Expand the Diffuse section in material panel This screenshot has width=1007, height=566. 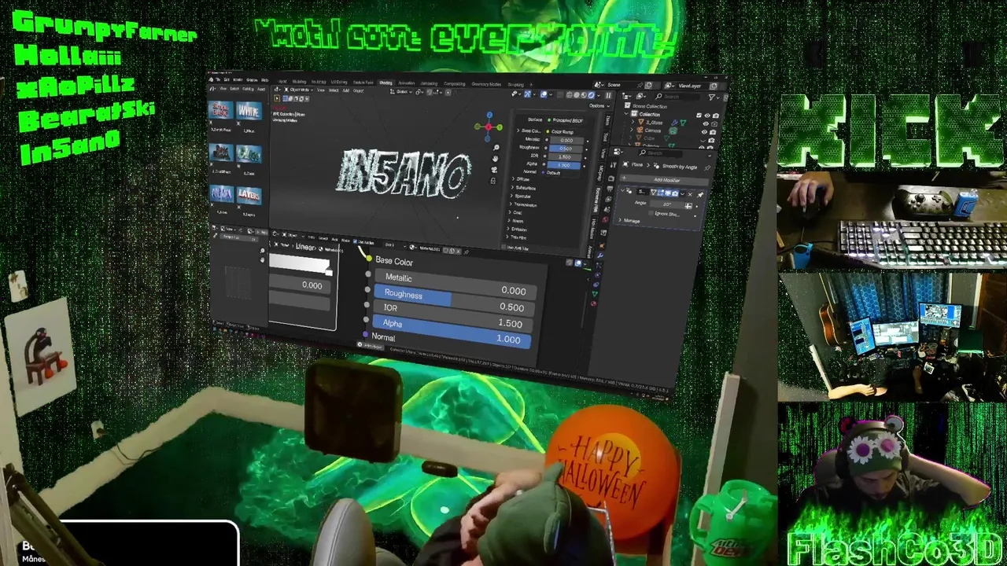[x=513, y=178]
